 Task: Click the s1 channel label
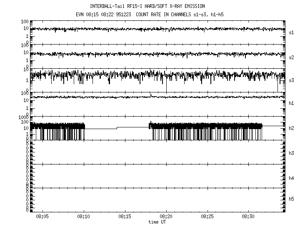[292, 32]
